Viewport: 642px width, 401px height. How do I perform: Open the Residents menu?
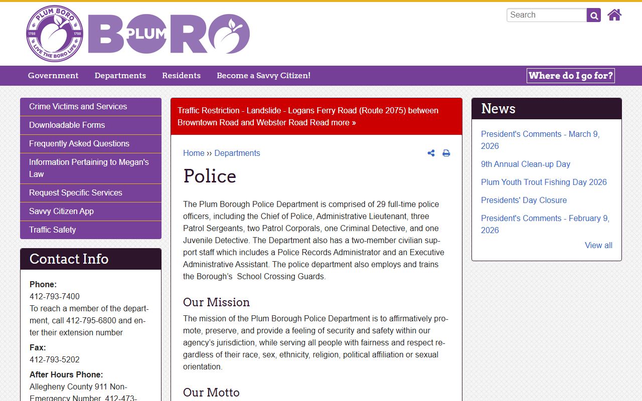pos(181,76)
